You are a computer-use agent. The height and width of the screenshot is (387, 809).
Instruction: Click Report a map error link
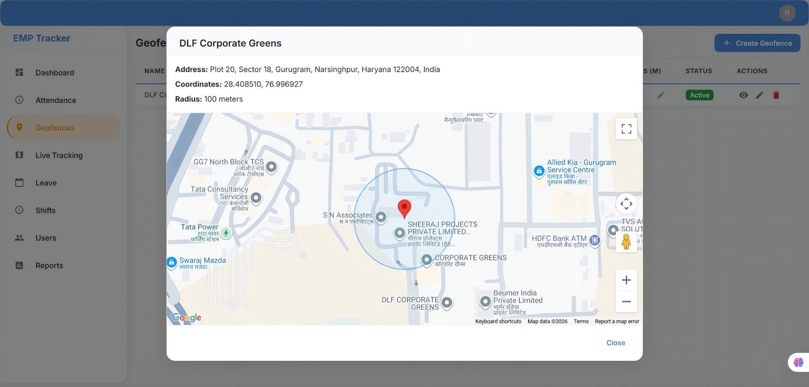pos(617,321)
